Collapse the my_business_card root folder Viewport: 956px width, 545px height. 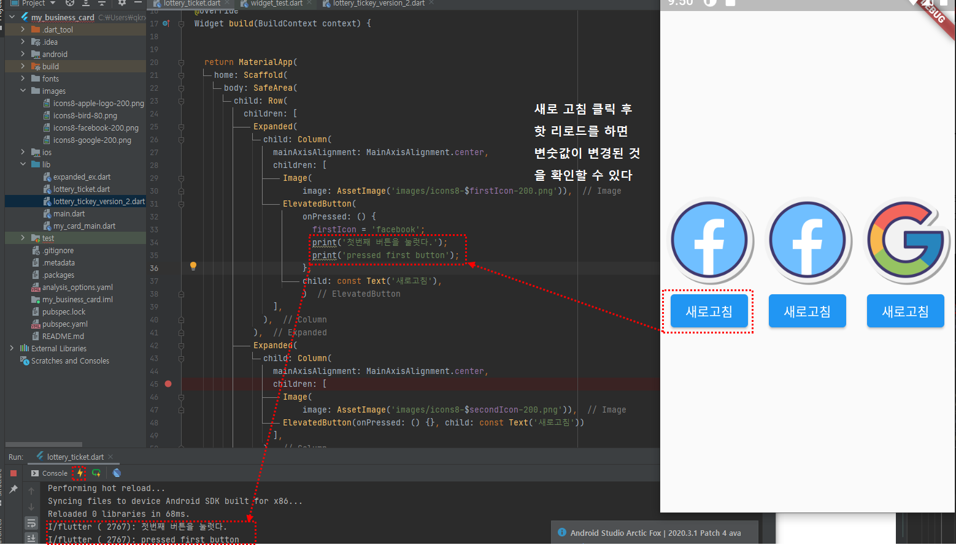(x=12, y=17)
